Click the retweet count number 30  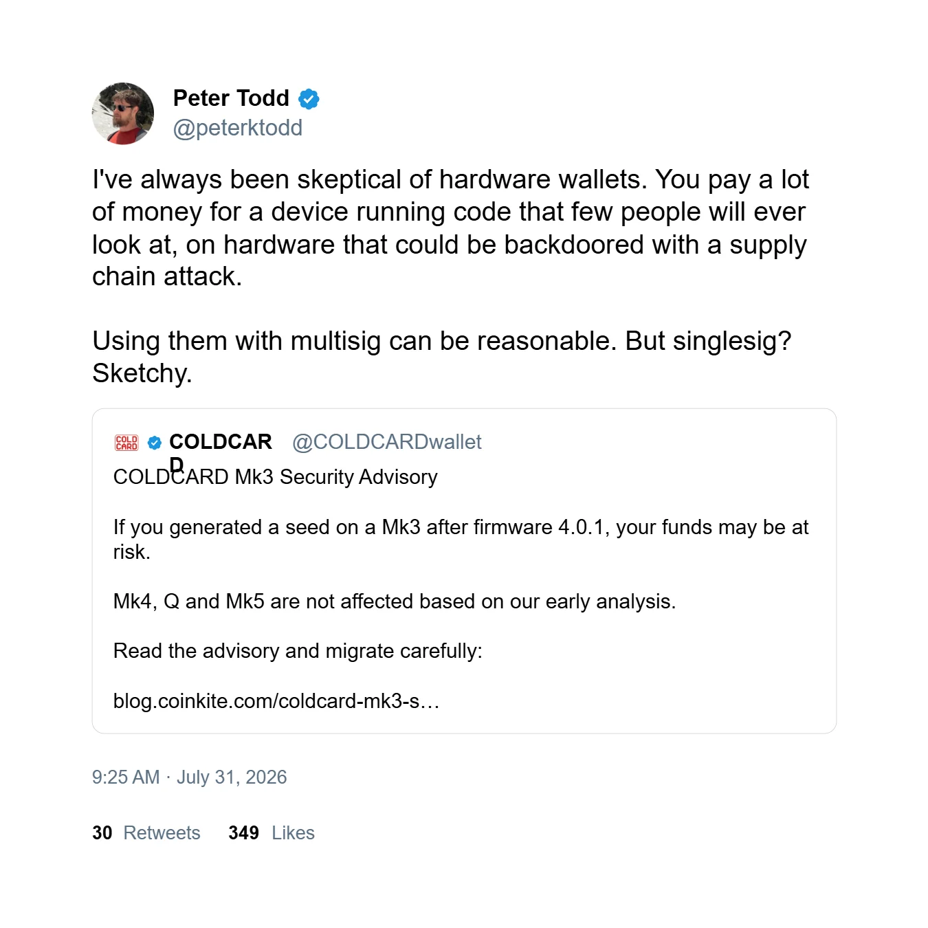pyautogui.click(x=102, y=833)
